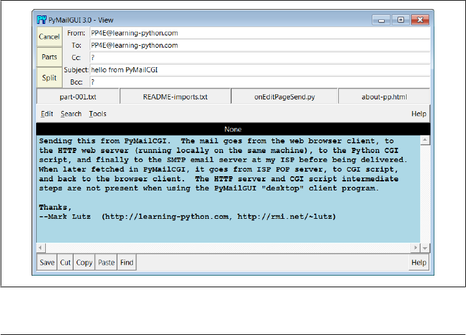Open attachment about-pp.html
This screenshot has height=335, width=466.
coord(384,97)
